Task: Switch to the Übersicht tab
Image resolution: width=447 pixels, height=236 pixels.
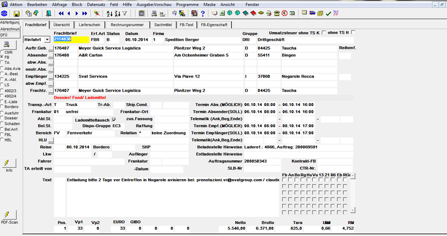Action: [61, 25]
